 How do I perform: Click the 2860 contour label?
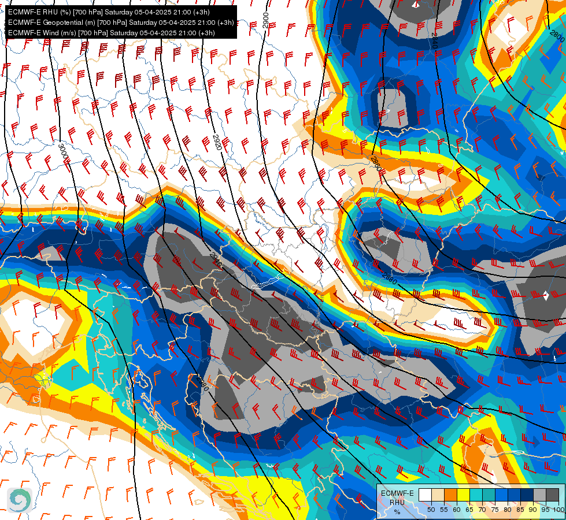click(x=376, y=164)
